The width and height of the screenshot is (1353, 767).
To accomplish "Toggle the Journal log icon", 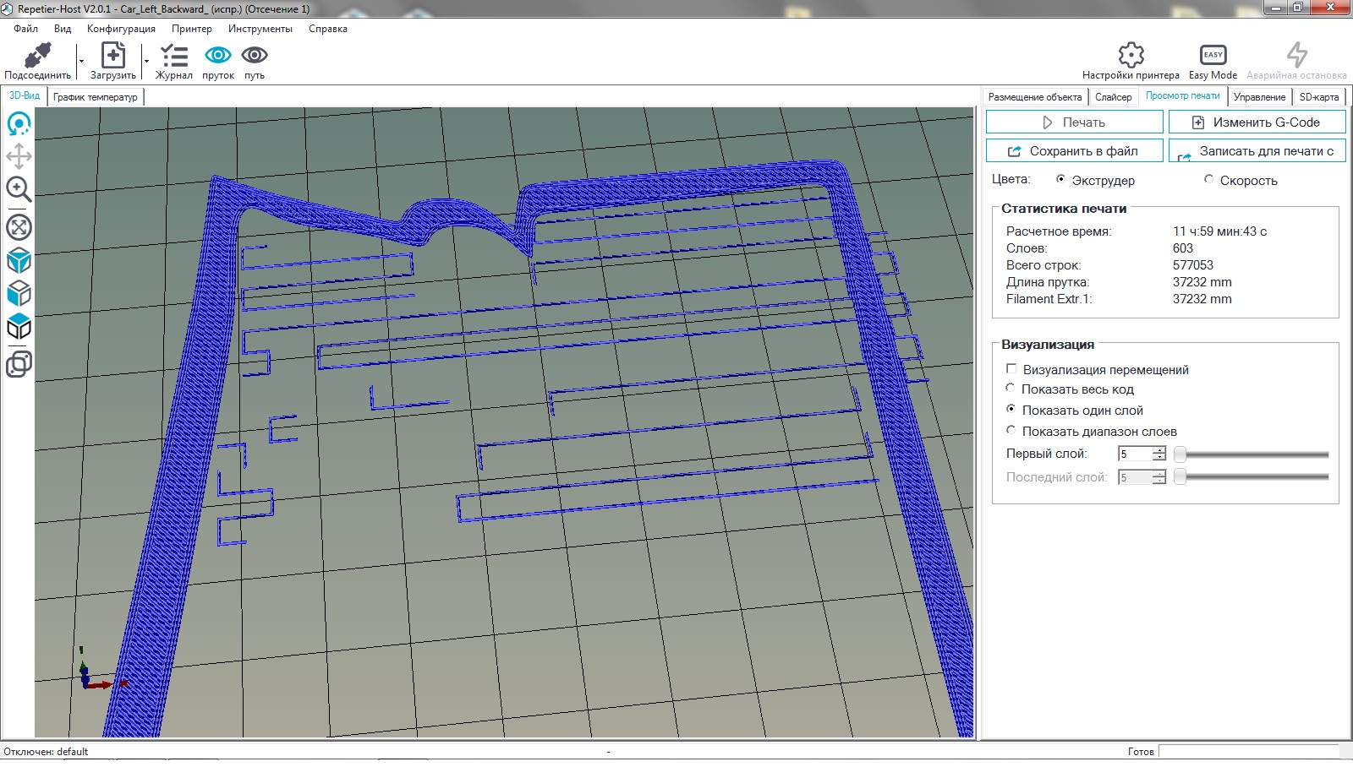I will 174,57.
